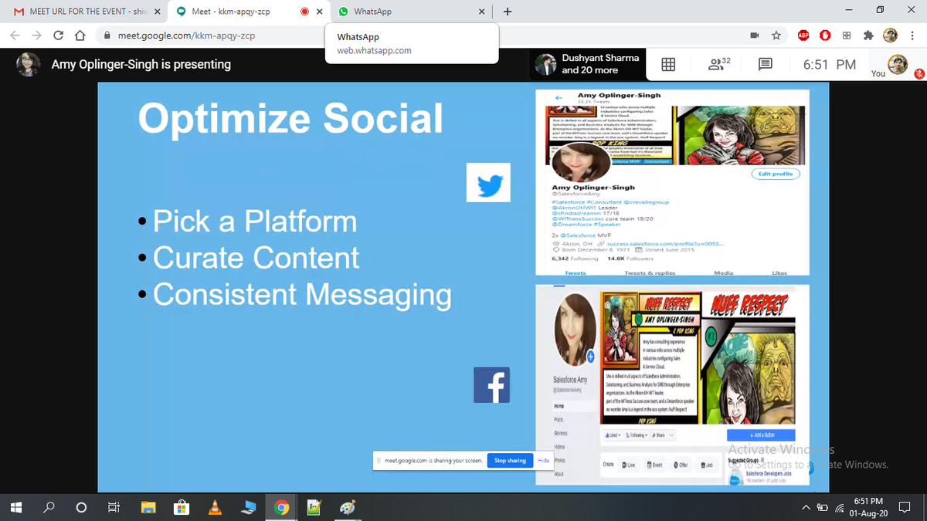
Task: Open a new browser tab
Action: pyautogui.click(x=507, y=12)
